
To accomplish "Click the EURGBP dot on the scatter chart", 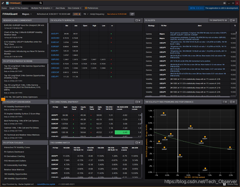I will pos(164,147).
